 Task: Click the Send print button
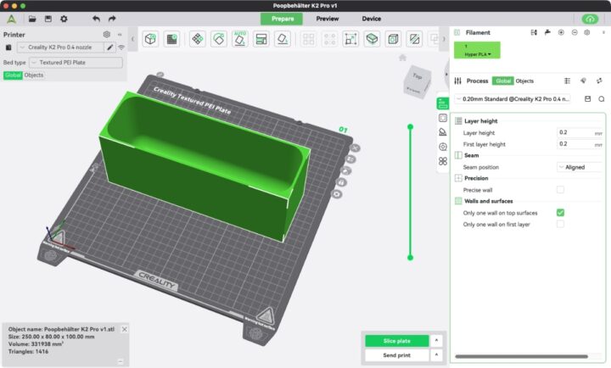396,355
